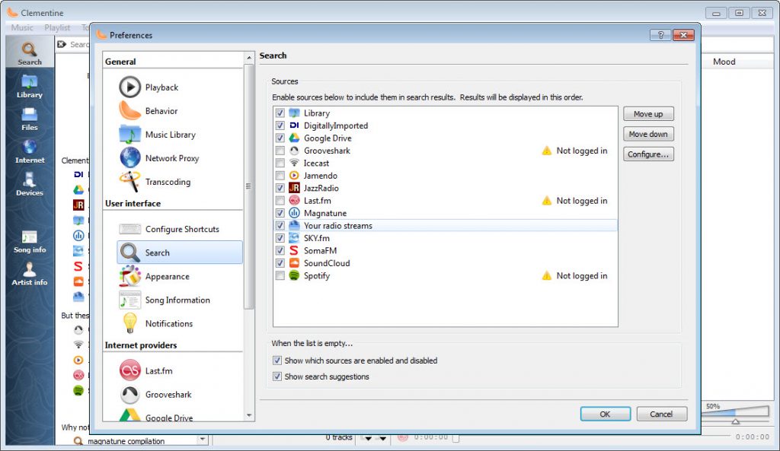780x451 pixels.
Task: Open dropdown of magnatune compilation search box
Action: pyautogui.click(x=202, y=440)
